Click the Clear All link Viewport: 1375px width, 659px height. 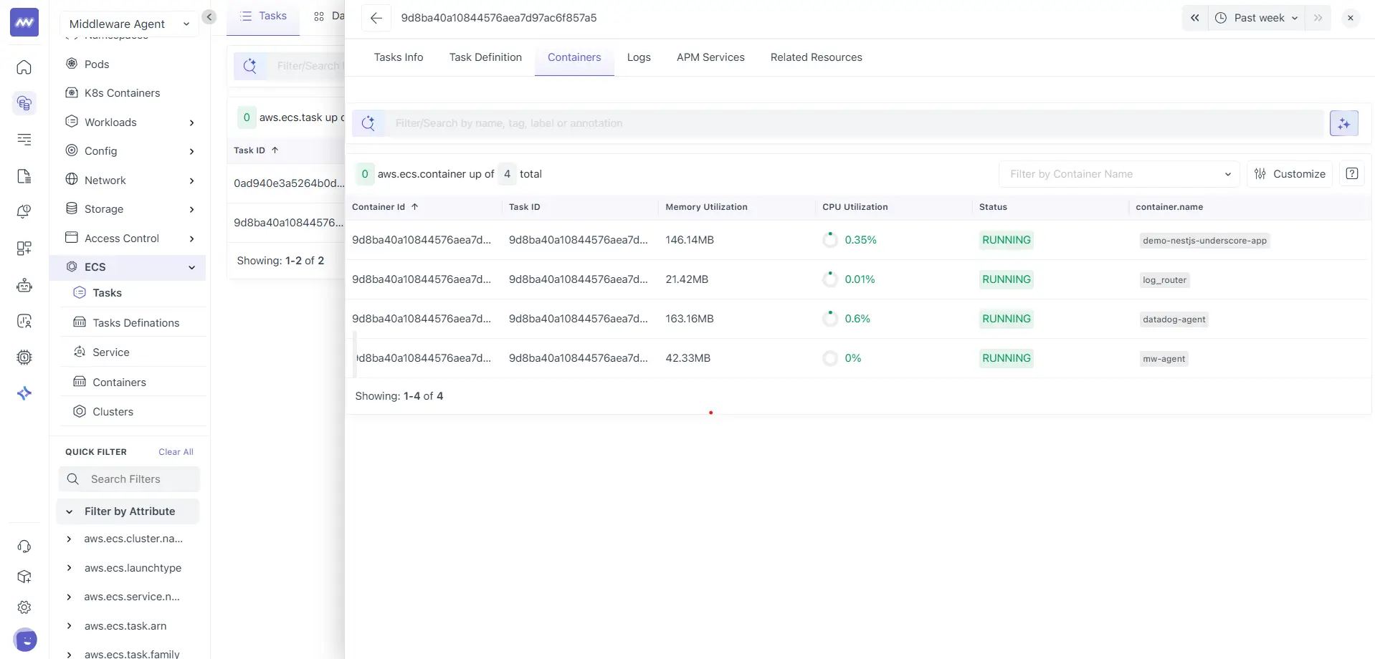tap(176, 452)
